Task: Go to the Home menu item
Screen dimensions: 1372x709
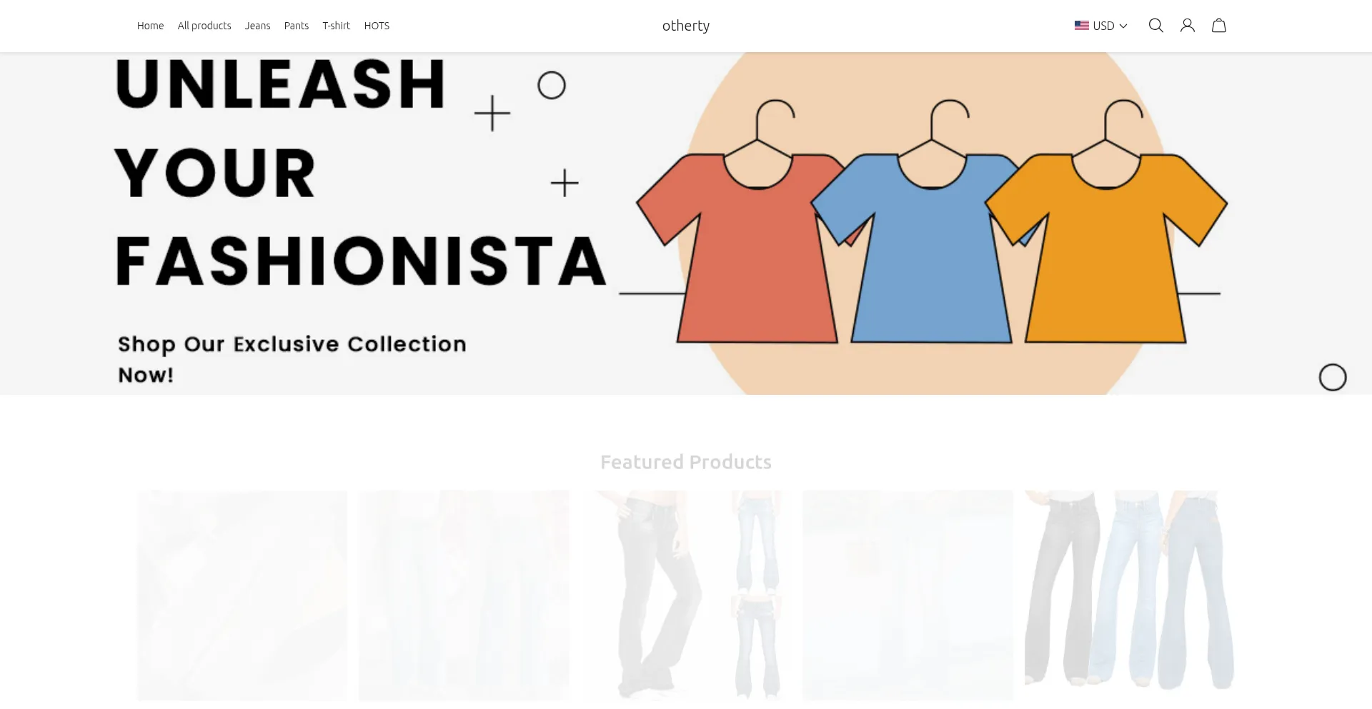Action: (x=150, y=26)
